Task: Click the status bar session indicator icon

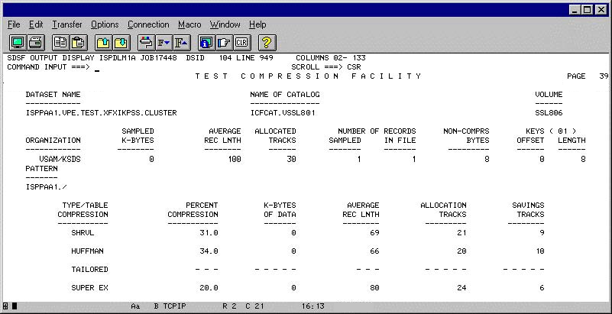Action: coord(6,306)
